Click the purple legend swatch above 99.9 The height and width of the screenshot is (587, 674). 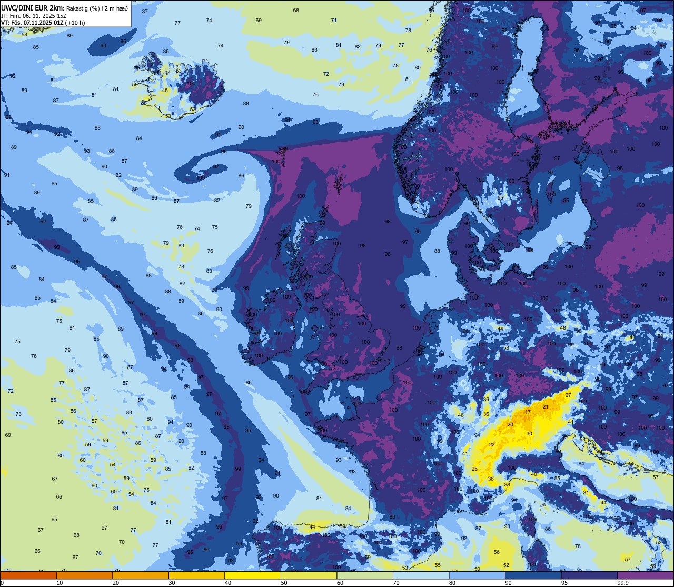pos(646,575)
